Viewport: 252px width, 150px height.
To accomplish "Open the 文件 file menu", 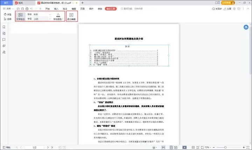I will [8, 9].
